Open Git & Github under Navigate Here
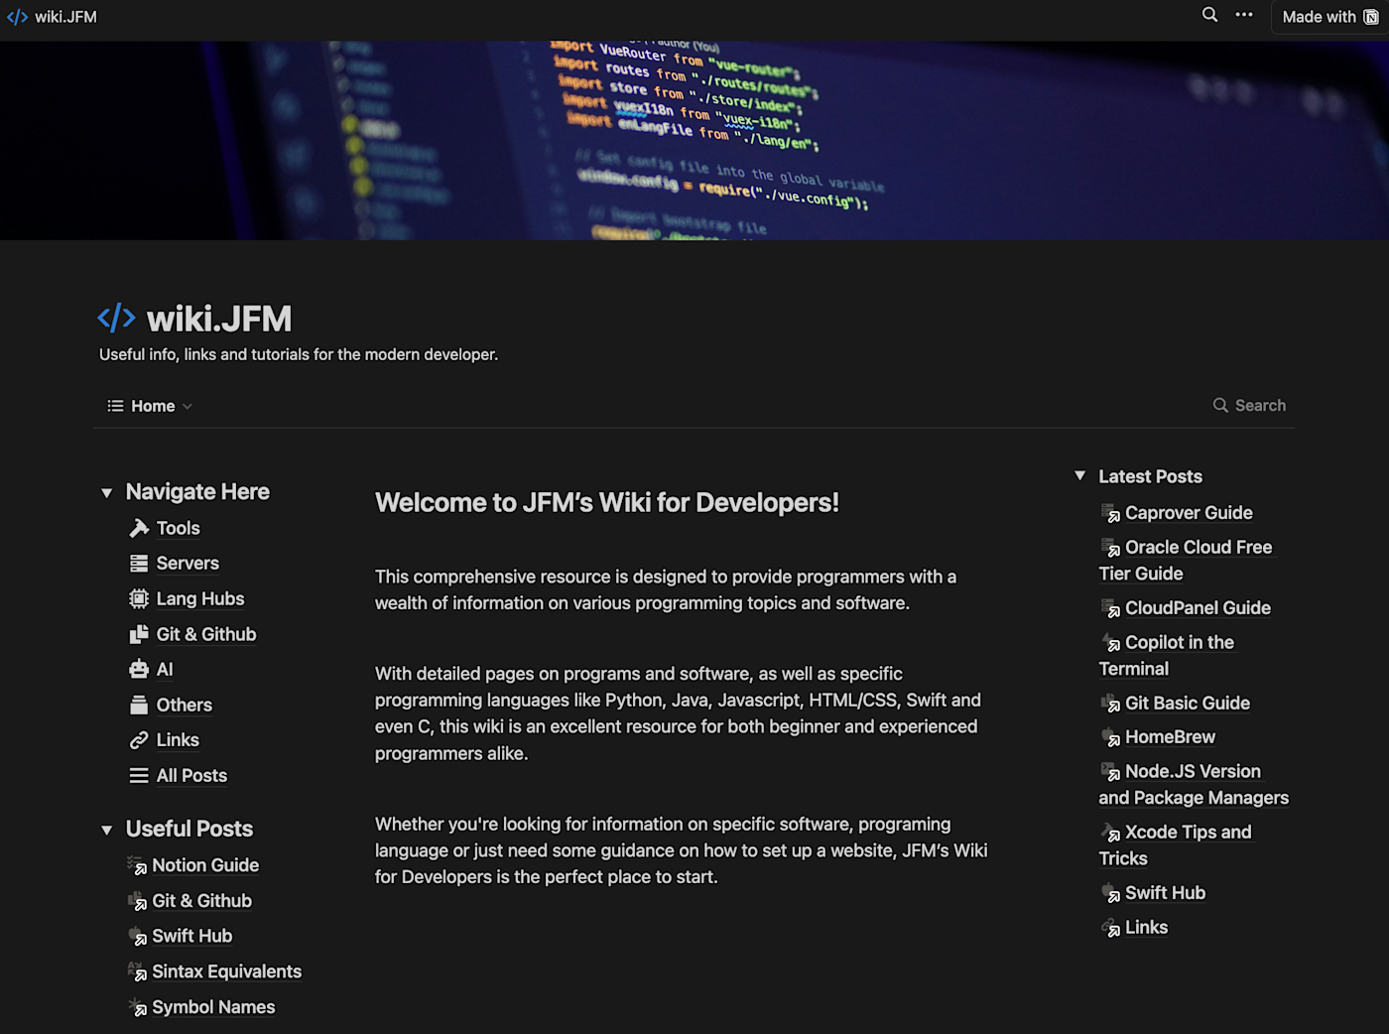 tap(206, 634)
